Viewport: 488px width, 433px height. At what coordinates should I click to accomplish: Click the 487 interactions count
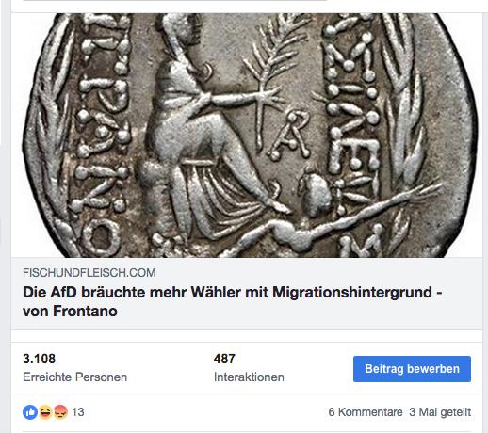[224, 359]
